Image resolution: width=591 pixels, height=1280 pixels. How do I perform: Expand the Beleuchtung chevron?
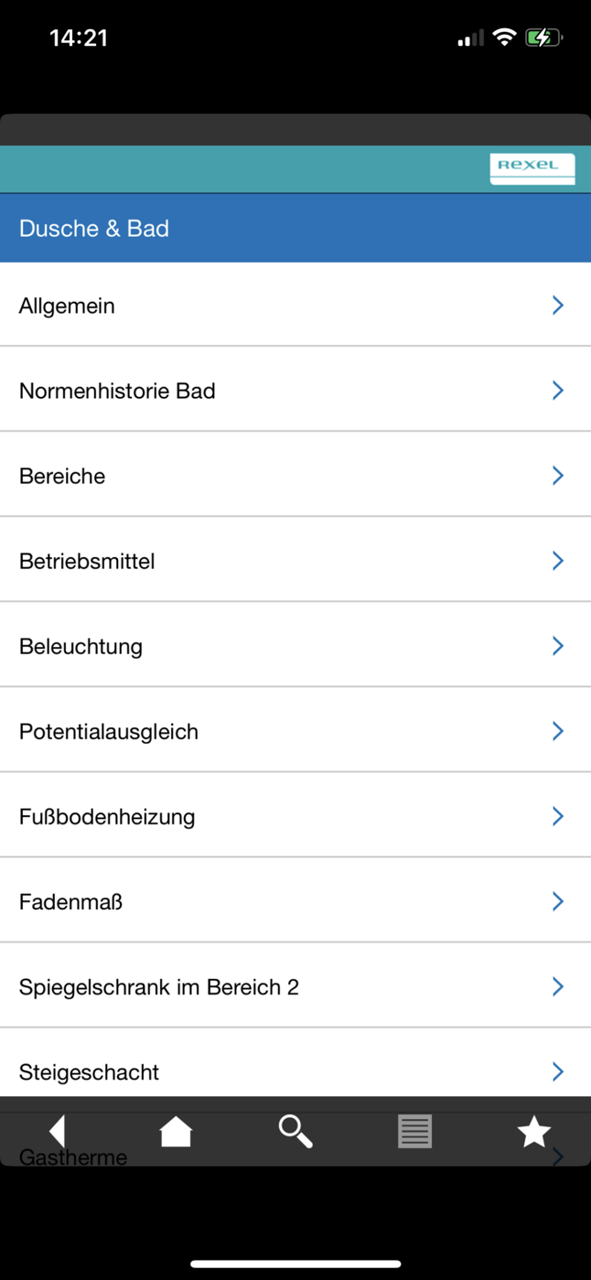(x=557, y=646)
